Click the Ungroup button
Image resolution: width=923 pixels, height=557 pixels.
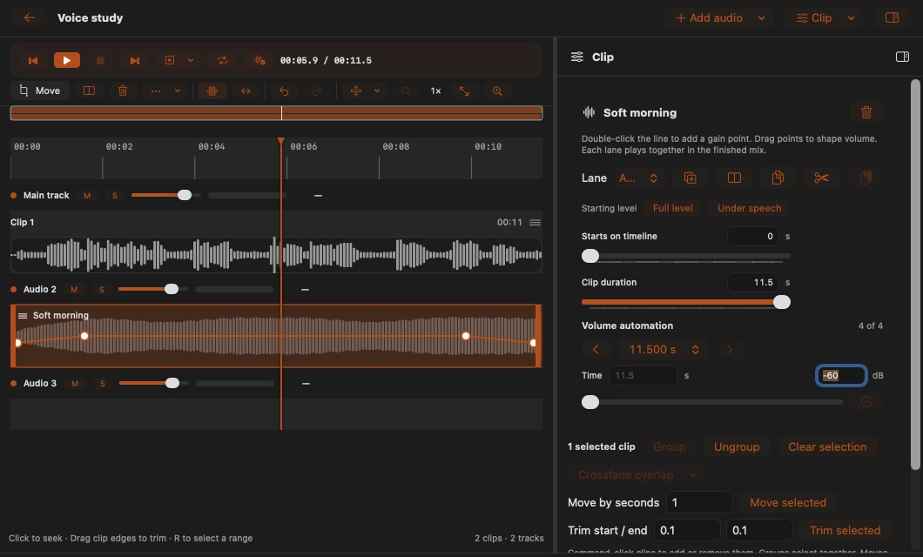(737, 447)
